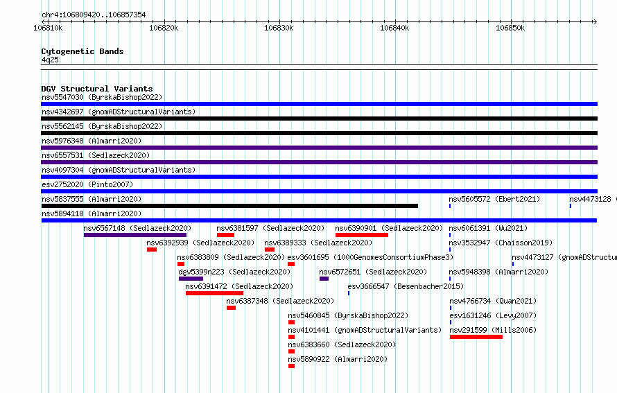The width and height of the screenshot is (617, 393).
Task: Select the red bar under nsv5890922
Action: coord(291,366)
